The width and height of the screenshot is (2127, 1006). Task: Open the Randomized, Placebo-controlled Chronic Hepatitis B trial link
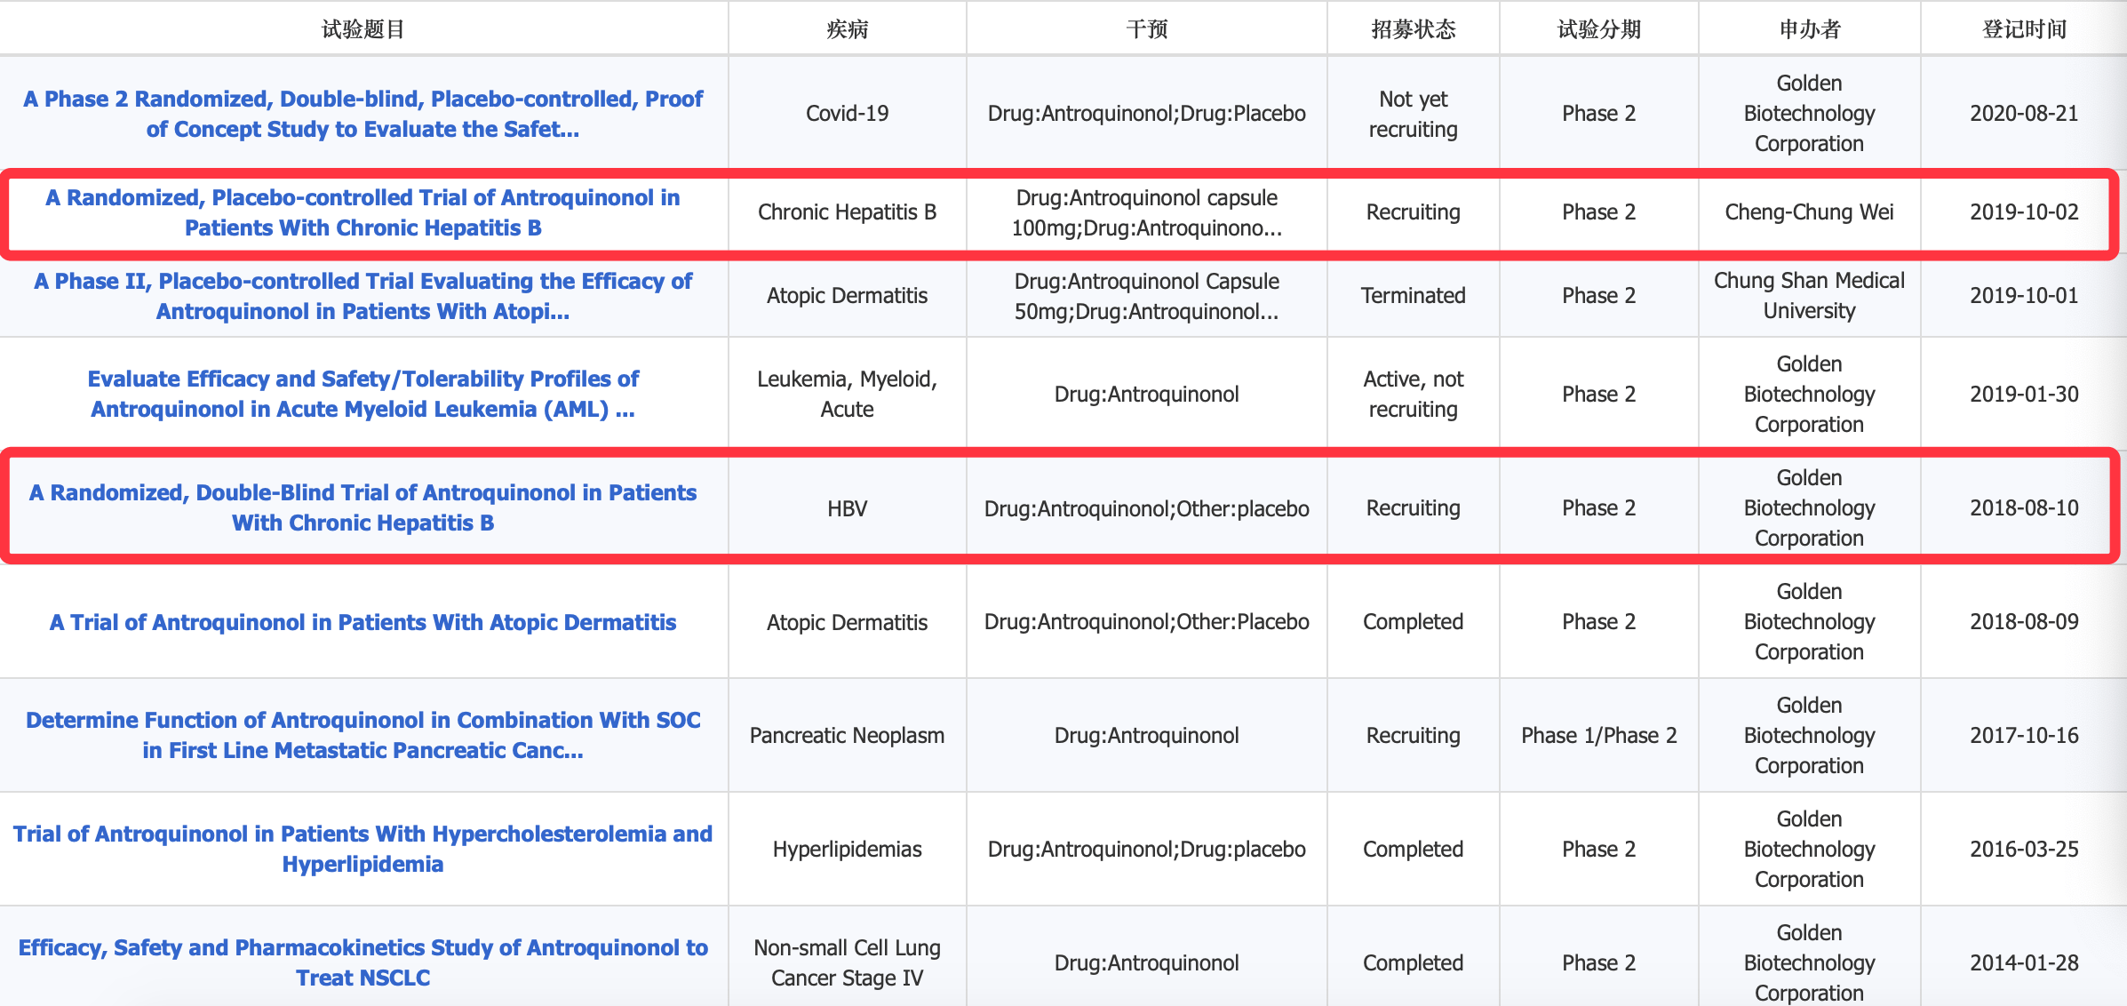[362, 212]
